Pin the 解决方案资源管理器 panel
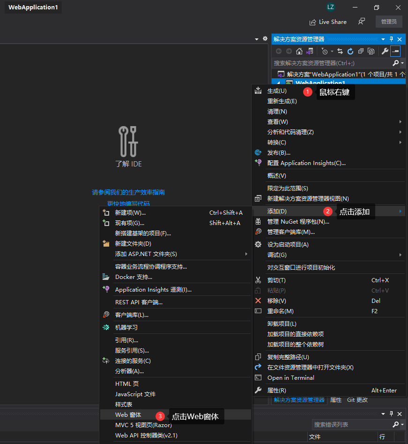The width and height of the screenshot is (408, 444). 391,39
